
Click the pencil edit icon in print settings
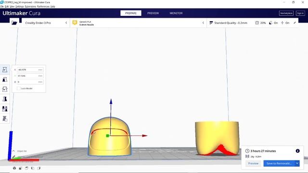(295, 23)
